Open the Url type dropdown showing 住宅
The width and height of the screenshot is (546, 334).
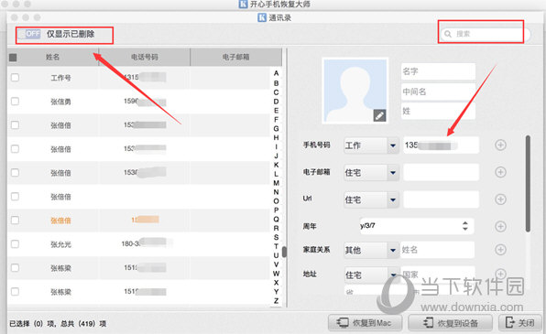[x=371, y=199]
